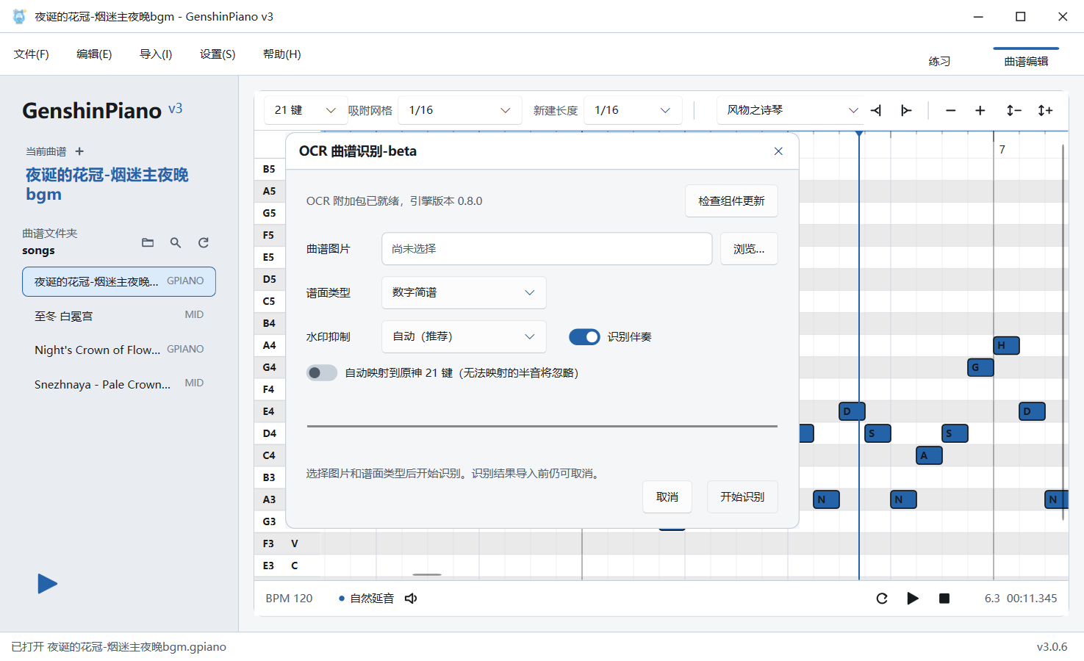Enable auto-map to 21 keys toggle
The width and height of the screenshot is (1084, 661).
[x=322, y=373]
